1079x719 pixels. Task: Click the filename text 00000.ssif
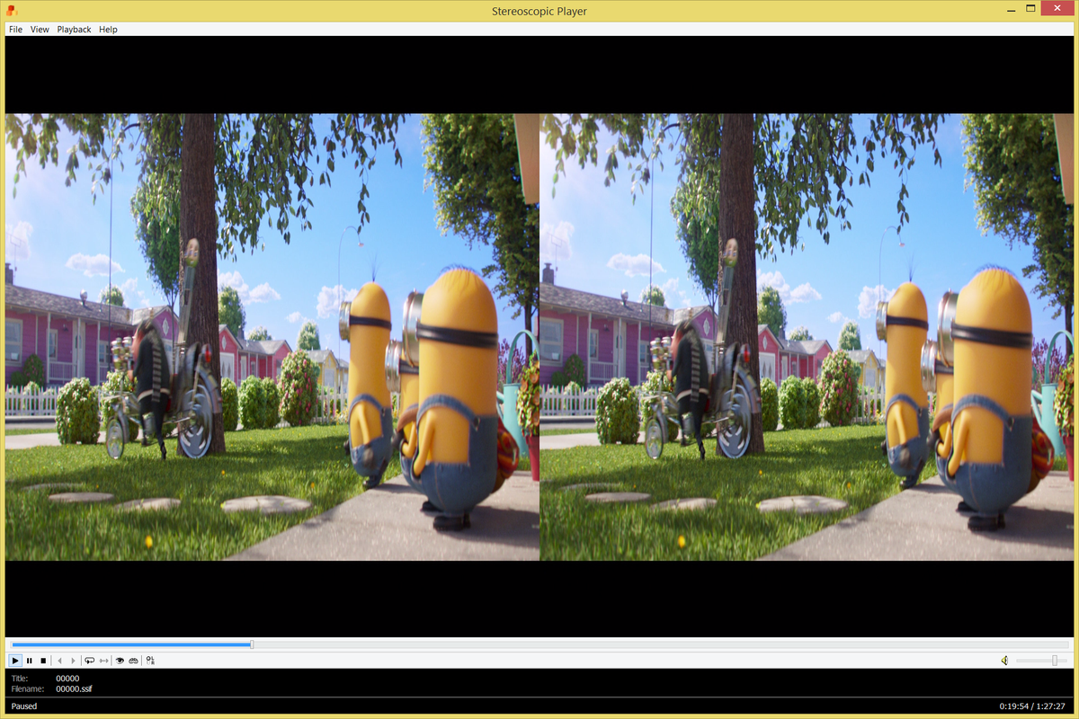pos(74,689)
